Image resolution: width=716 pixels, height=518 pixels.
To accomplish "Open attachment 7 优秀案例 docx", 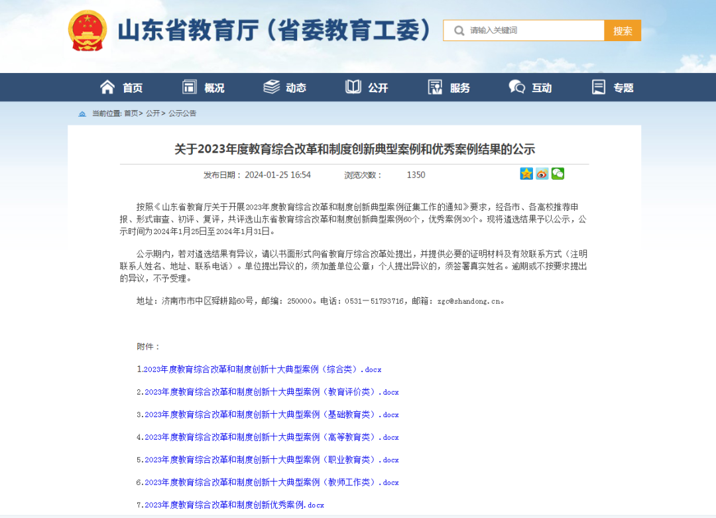I will (233, 505).
